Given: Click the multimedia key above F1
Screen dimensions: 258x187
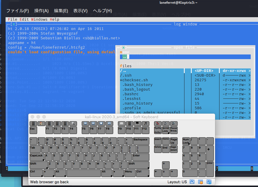Looking at the screenshot, I should click(49, 124).
